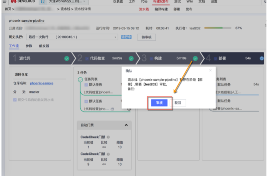The height and width of the screenshot is (176, 268).
Task: Open the 文档 top menu
Action: (202, 1)
